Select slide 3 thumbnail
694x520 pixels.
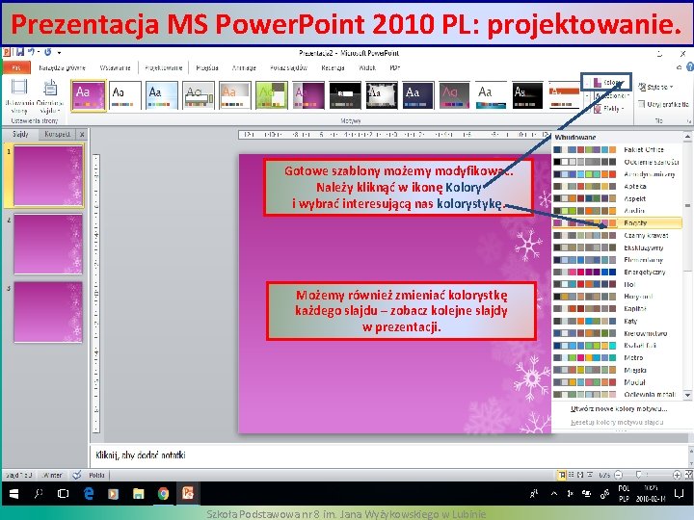coord(48,312)
